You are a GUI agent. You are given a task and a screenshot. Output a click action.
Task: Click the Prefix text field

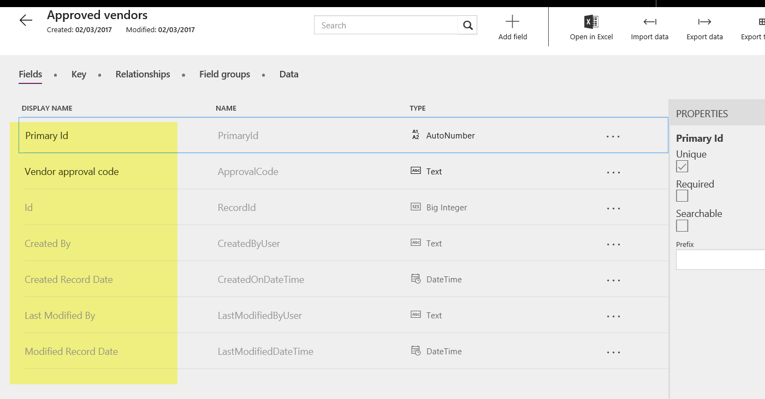[x=720, y=259]
